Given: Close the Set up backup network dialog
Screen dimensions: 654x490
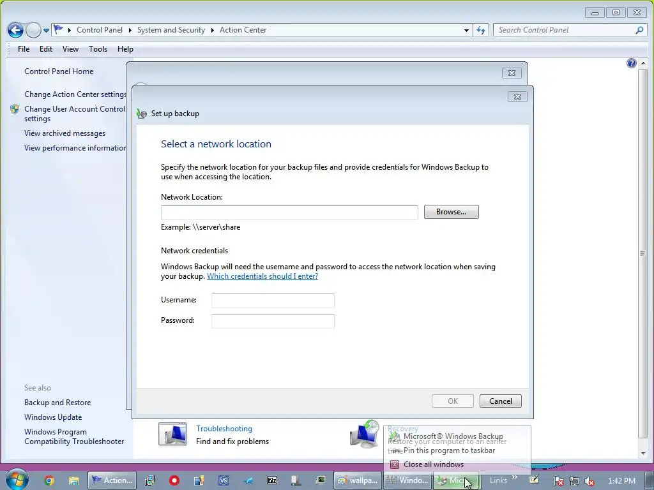Looking at the screenshot, I should [517, 97].
